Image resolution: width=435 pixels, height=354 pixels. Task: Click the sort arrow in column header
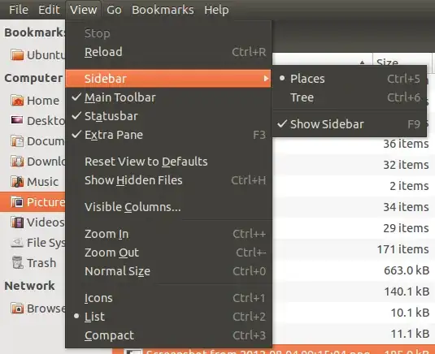click(x=362, y=63)
